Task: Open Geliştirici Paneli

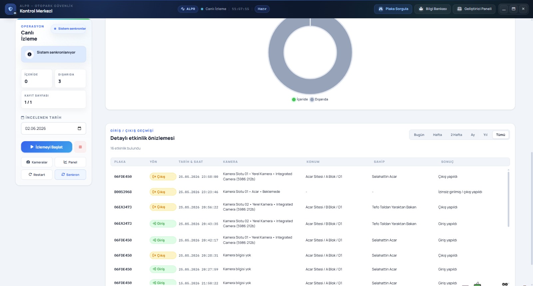Action: [474, 9]
